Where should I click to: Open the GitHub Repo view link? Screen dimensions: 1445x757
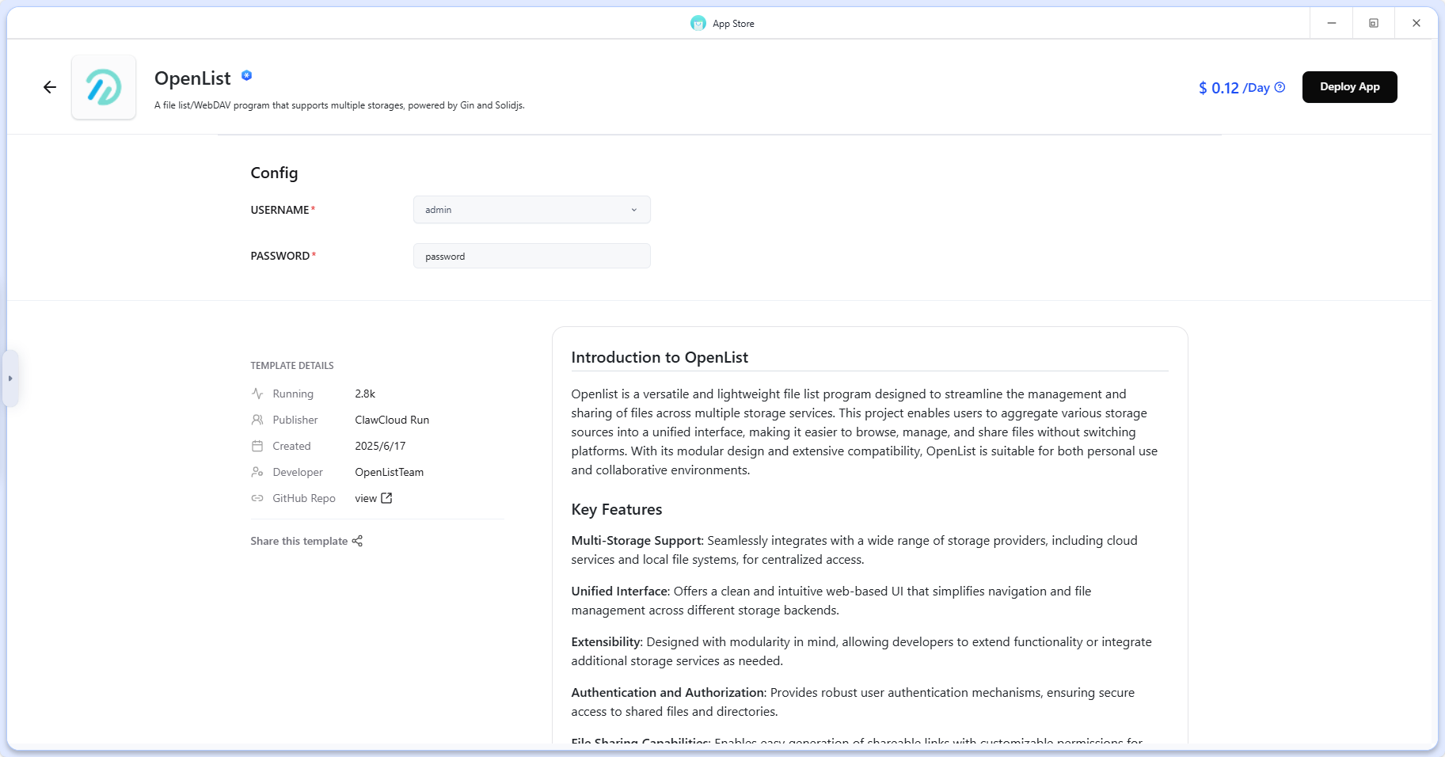[373, 498]
